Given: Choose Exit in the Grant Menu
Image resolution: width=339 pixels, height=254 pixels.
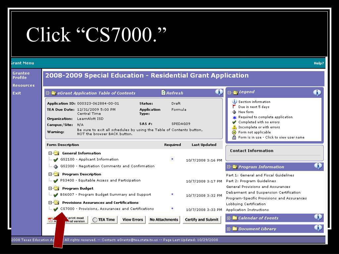Looking at the screenshot, I should pyautogui.click(x=17, y=93).
